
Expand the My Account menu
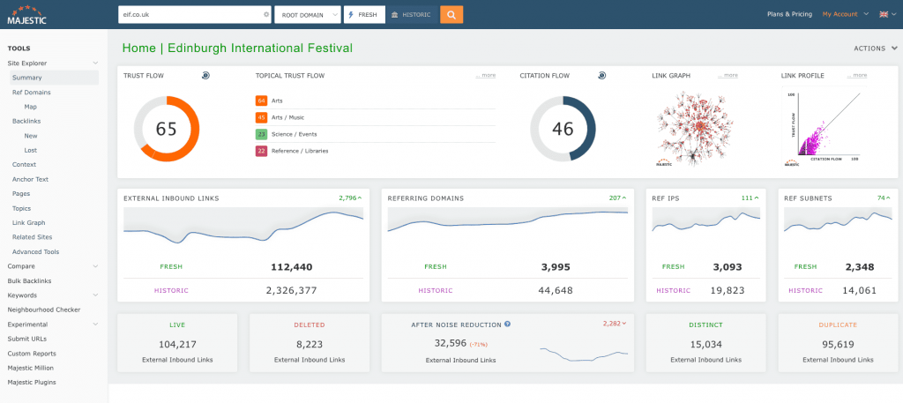[845, 14]
